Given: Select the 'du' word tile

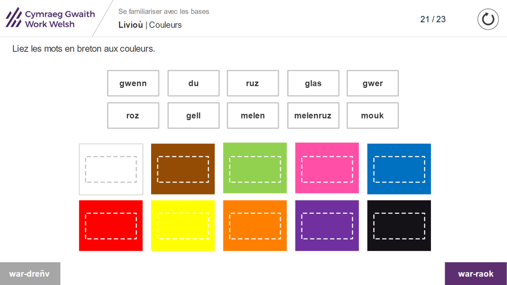Looking at the screenshot, I should pyautogui.click(x=193, y=83).
